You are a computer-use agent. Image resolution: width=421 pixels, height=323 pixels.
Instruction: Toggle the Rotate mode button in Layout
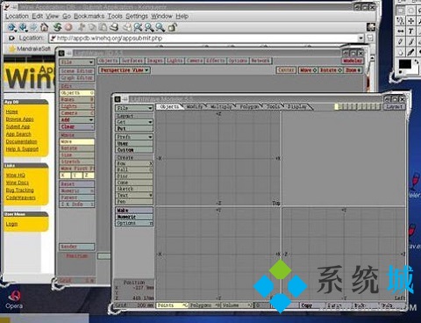(x=331, y=70)
